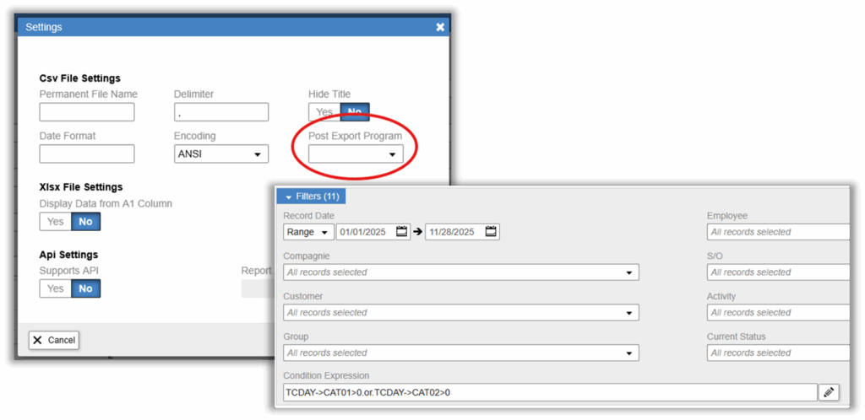Open the Post Export Program dropdown
Image resolution: width=865 pixels, height=420 pixels.
356,154
